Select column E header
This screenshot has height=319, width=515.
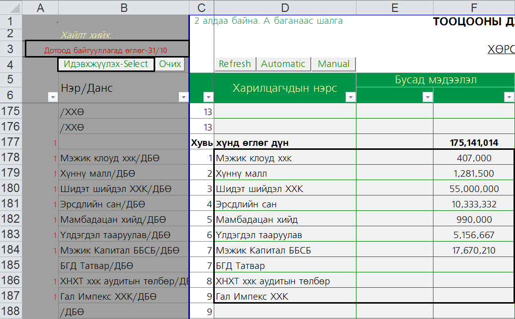[x=395, y=7]
